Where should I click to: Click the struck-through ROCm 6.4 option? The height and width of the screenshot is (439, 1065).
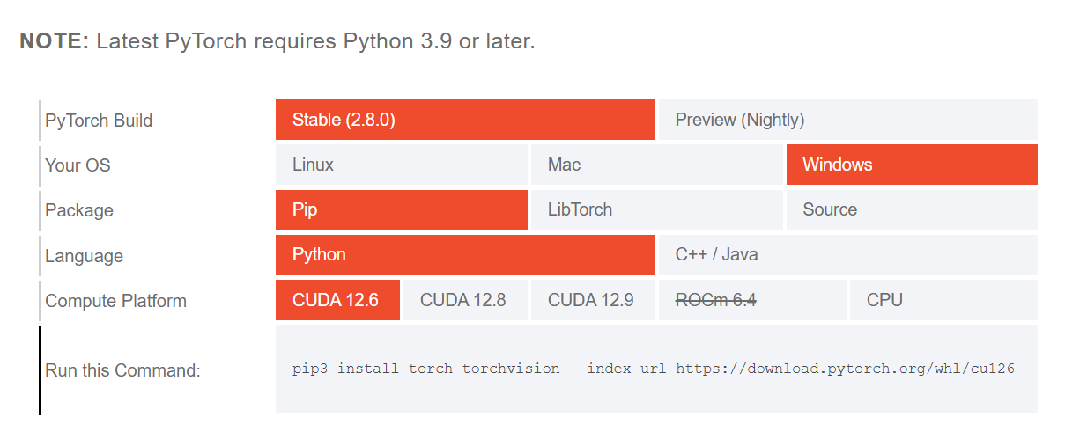point(752,300)
